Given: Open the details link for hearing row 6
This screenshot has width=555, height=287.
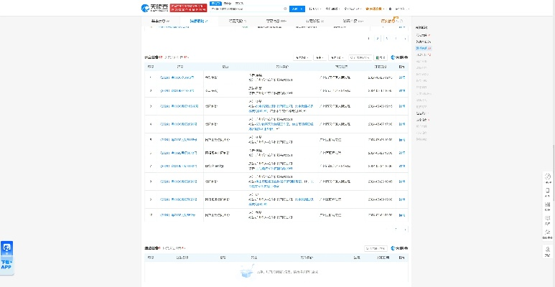Looking at the screenshot, I should pyautogui.click(x=402, y=153).
